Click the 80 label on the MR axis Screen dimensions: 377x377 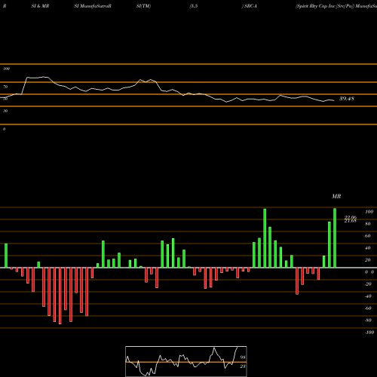pos(368,224)
